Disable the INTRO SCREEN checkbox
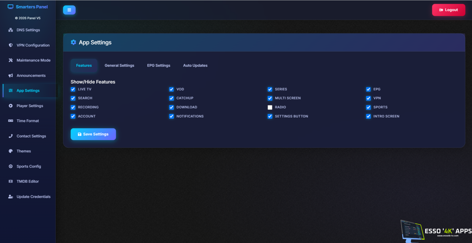Image resolution: width=472 pixels, height=243 pixels. click(x=368, y=116)
